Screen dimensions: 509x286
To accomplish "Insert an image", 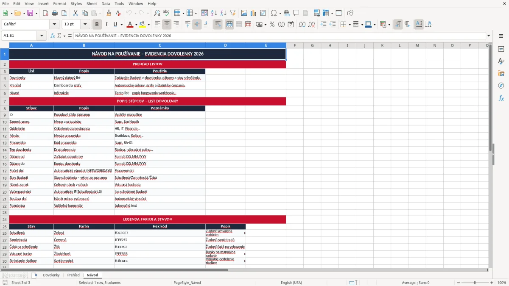I will [244, 13].
